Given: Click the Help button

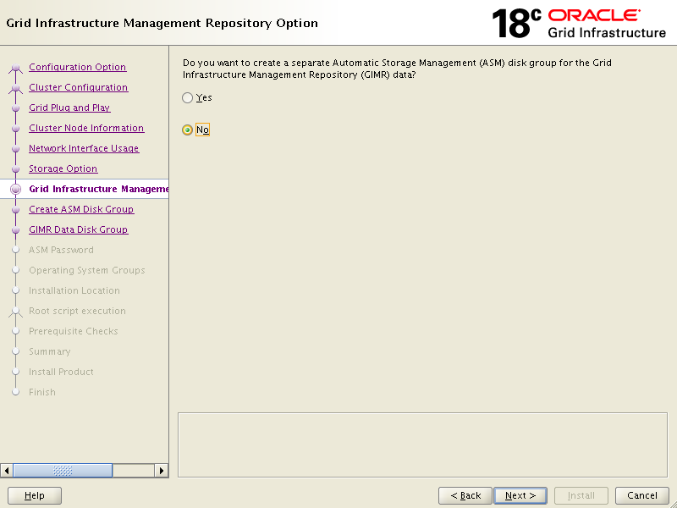Looking at the screenshot, I should pos(35,495).
